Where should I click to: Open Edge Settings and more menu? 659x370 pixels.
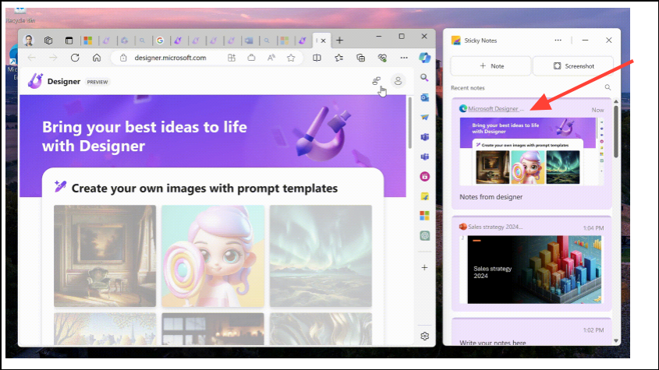[x=404, y=58]
